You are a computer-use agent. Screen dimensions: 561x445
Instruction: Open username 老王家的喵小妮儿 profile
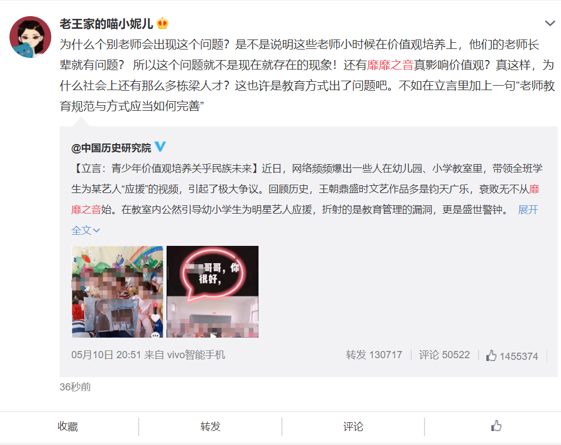click(106, 24)
